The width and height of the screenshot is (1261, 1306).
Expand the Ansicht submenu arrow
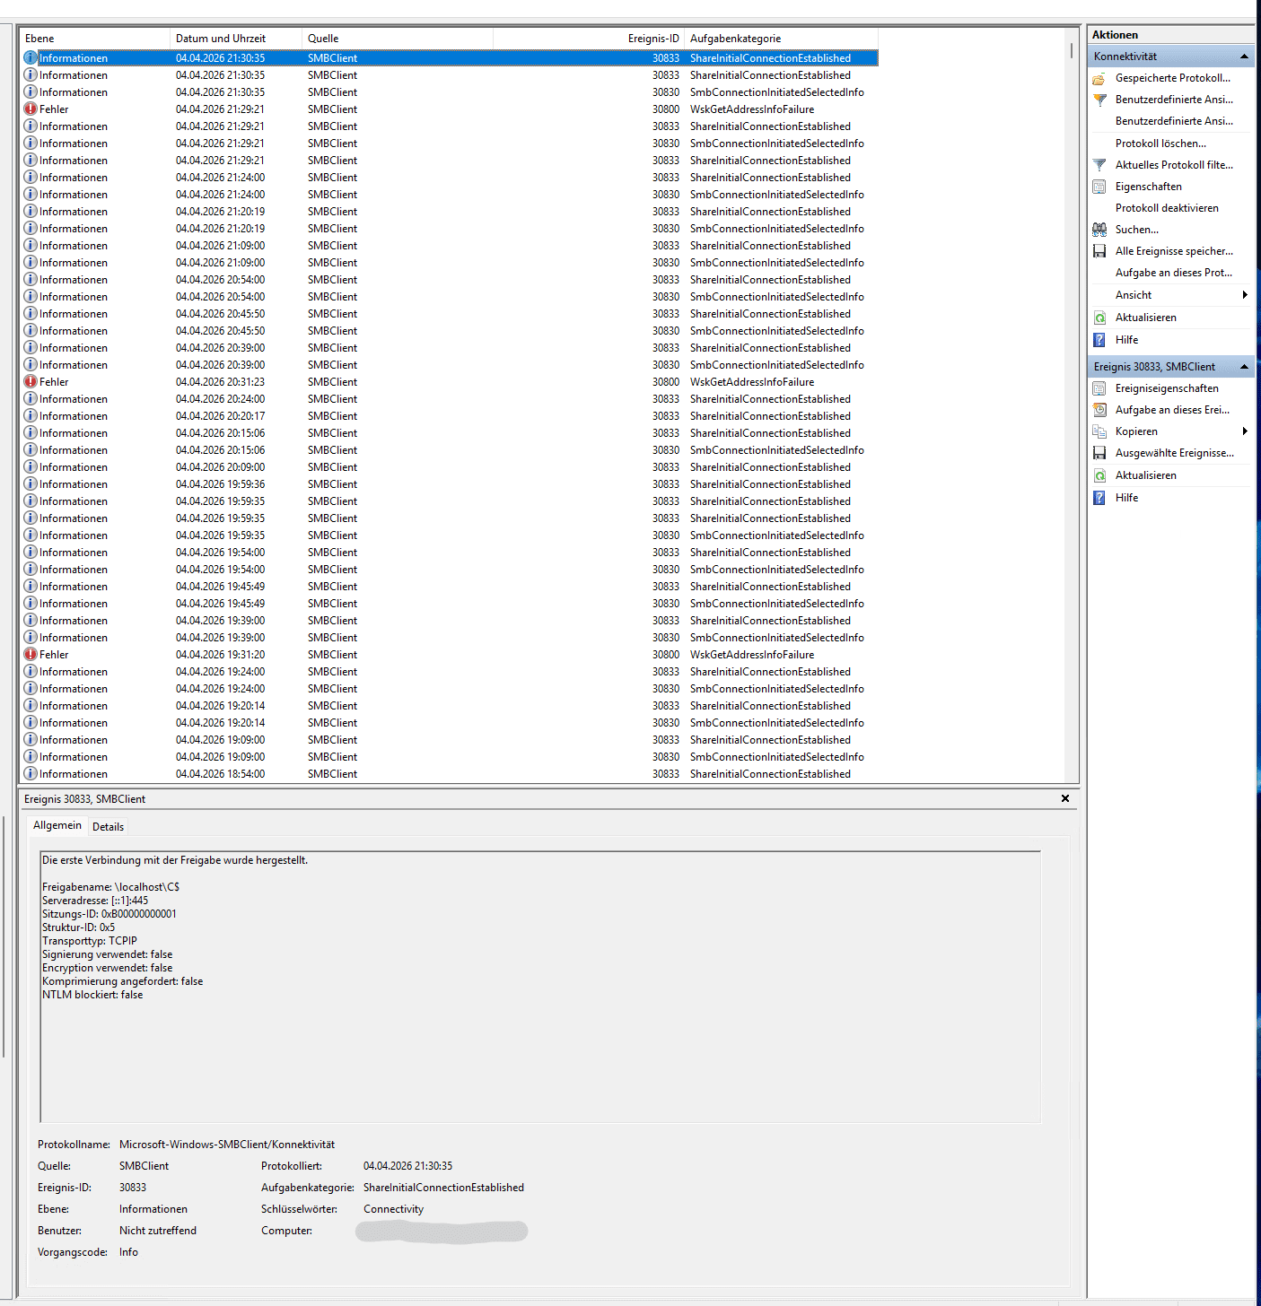(x=1245, y=295)
